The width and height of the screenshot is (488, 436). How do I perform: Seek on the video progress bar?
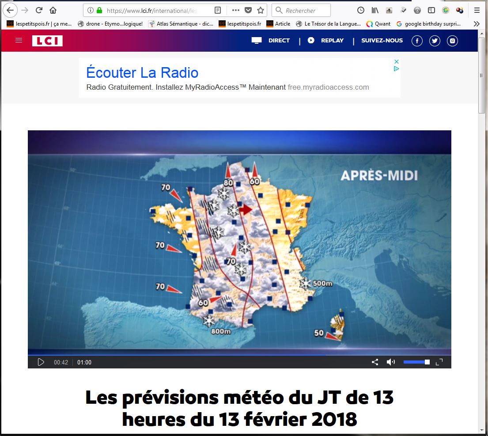239,355
